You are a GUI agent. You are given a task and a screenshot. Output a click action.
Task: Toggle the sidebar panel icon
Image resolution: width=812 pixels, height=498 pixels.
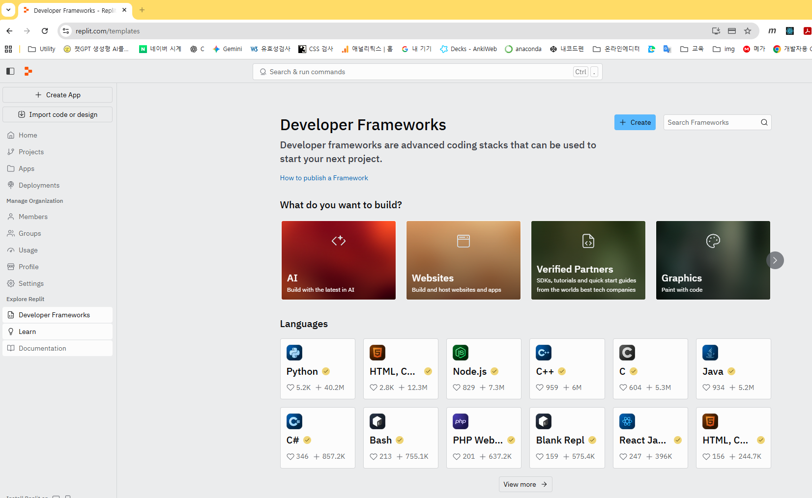click(10, 72)
